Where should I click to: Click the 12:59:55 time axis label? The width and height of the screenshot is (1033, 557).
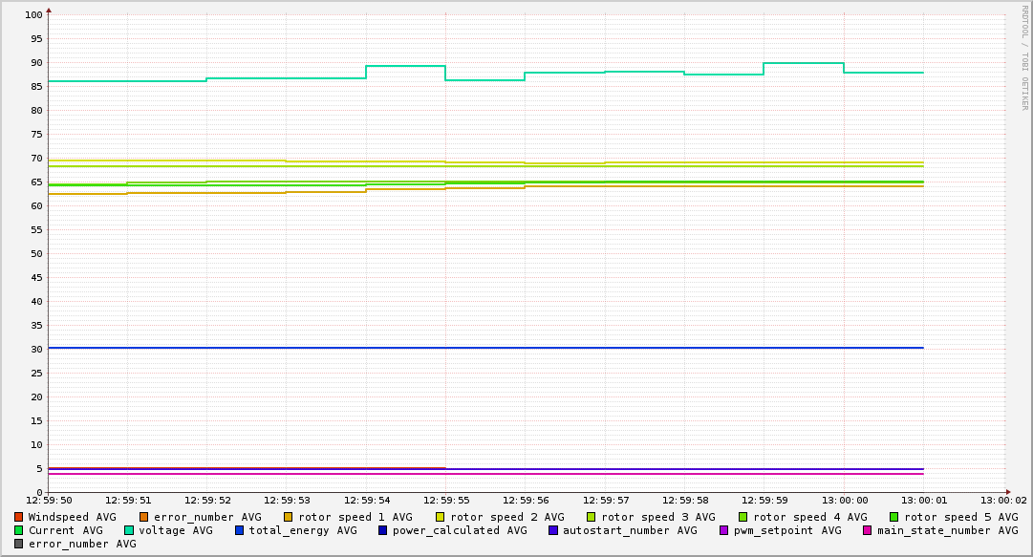(447, 500)
